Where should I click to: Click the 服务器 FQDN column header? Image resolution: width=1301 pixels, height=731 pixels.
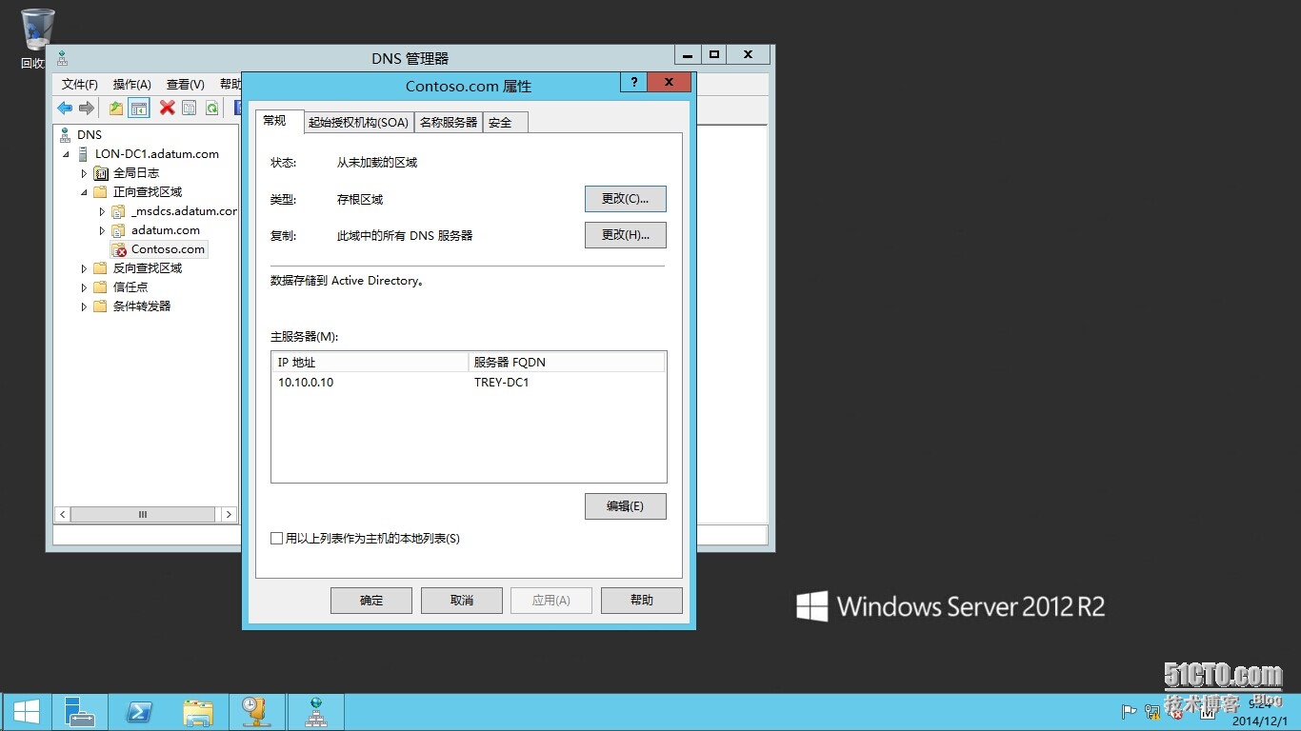tap(567, 363)
